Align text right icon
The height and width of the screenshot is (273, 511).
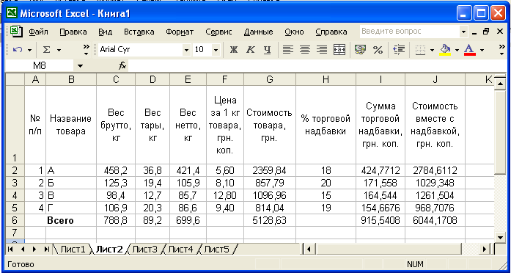(322, 50)
